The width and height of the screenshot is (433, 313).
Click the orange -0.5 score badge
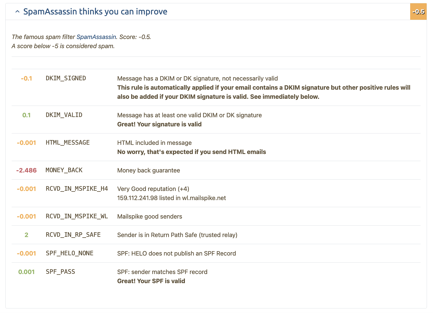point(418,12)
